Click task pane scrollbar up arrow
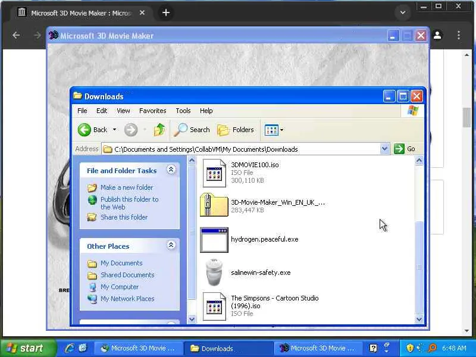Image resolution: width=476 pixels, height=357 pixels. point(192,160)
